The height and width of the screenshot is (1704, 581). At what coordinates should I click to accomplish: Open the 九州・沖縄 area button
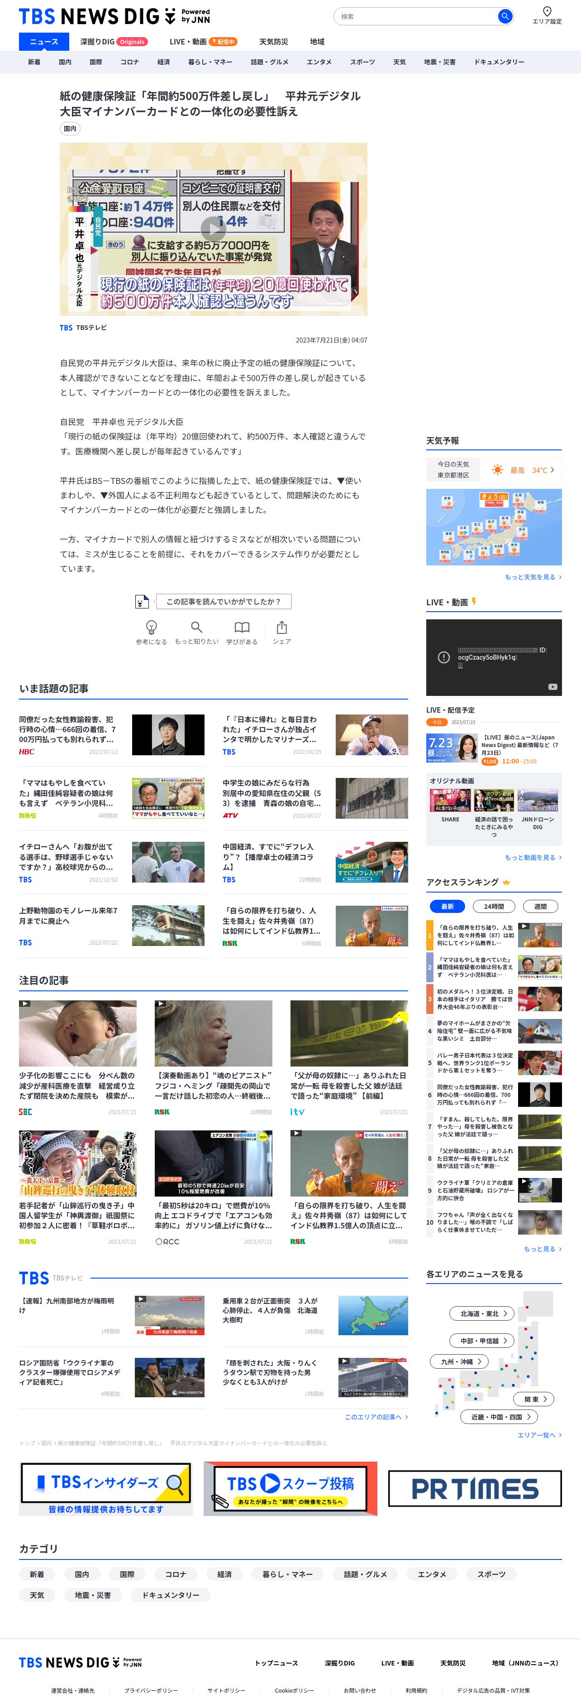(x=459, y=1361)
